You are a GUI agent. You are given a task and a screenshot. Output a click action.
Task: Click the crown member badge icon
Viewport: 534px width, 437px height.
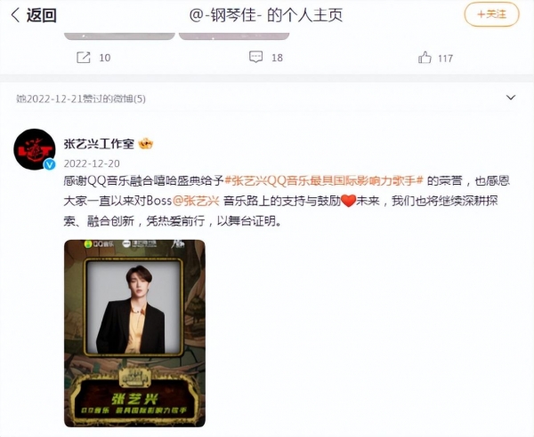[x=146, y=144]
